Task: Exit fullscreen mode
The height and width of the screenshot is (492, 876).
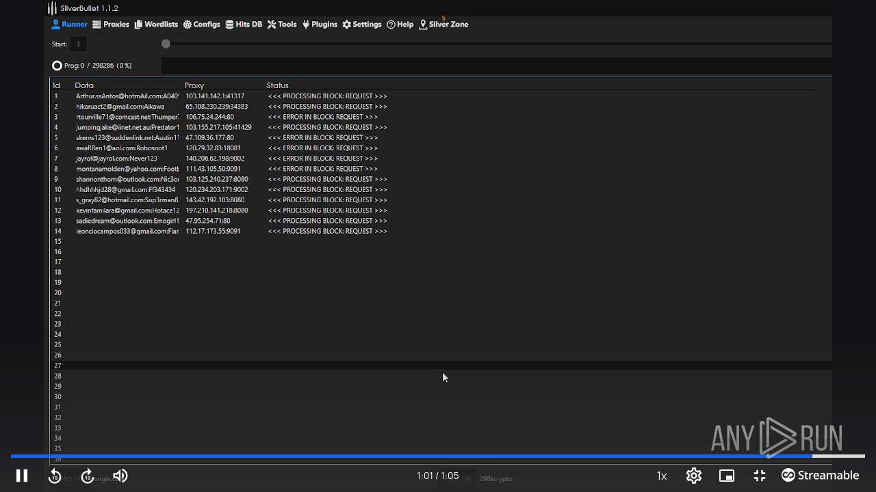Action: point(760,476)
